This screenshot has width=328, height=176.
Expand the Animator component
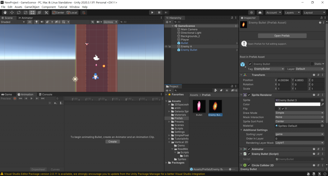[x=241, y=149]
